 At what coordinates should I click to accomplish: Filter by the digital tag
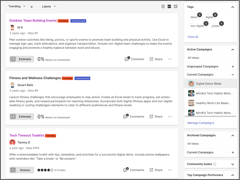209,17
